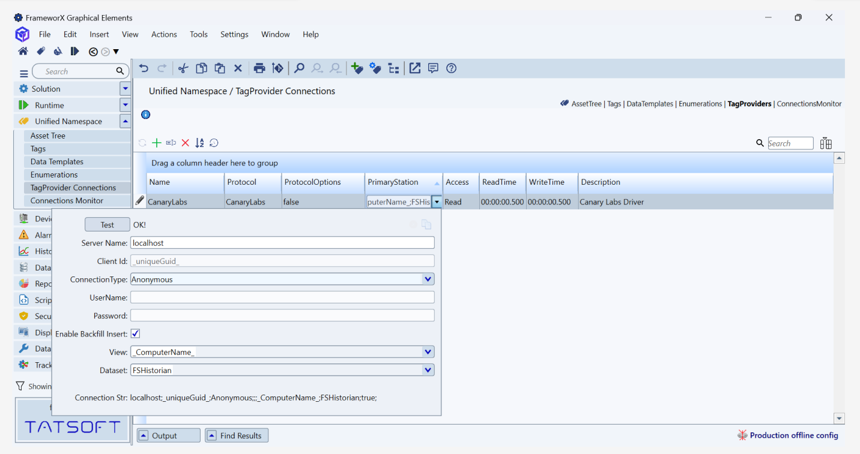Go to the DataTemplates link in the breadcrumb

coord(650,104)
